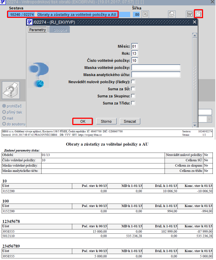Close the main 02274 window
The image size is (216, 260).
[x=213, y=2]
